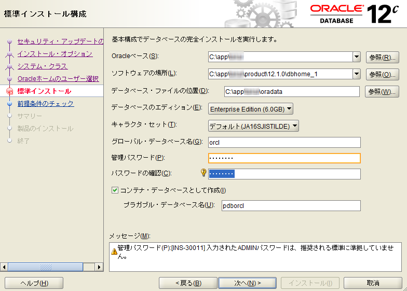Click the warning triangle icon in the message box

click(114, 252)
